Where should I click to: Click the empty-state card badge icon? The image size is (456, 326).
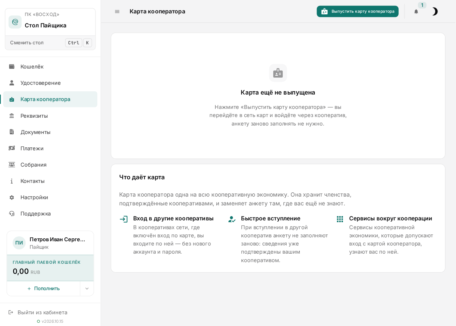[278, 73]
